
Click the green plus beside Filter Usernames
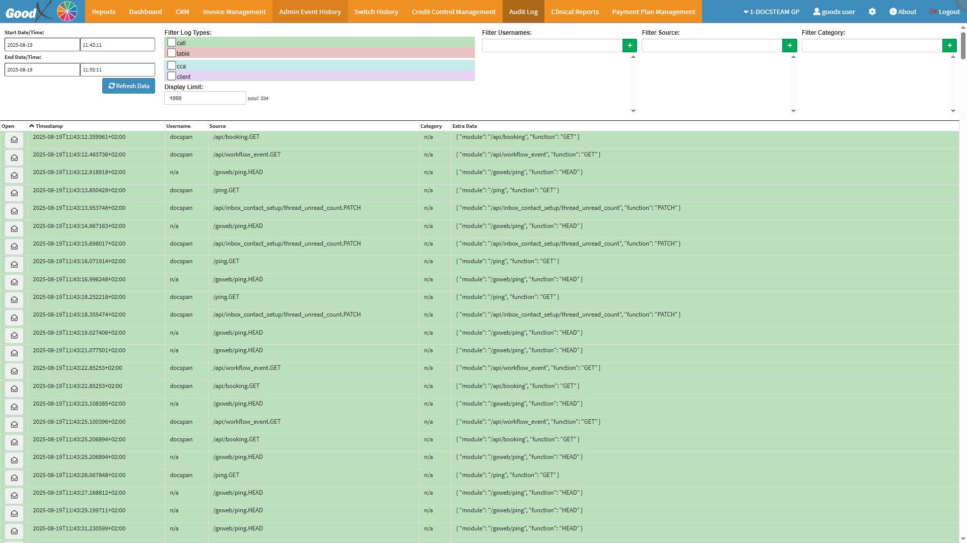(630, 46)
